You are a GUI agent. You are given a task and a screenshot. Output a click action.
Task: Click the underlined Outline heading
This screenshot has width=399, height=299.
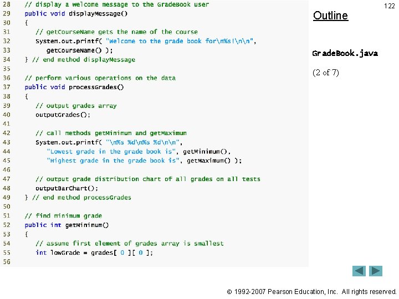pos(330,16)
